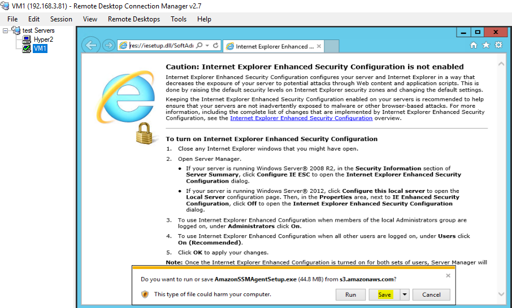Maximize the Internet Explorer window

click(478, 32)
